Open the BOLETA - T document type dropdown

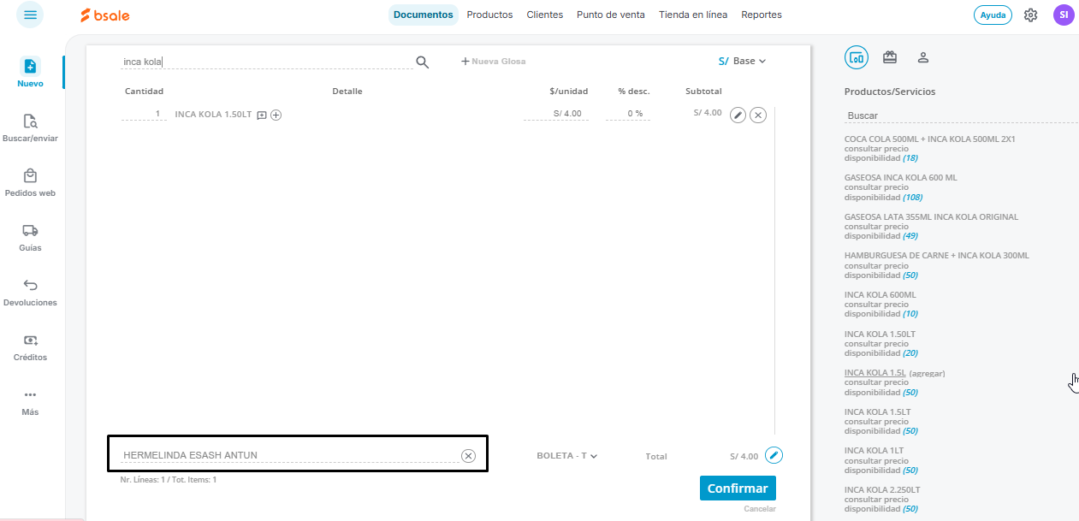(x=566, y=456)
